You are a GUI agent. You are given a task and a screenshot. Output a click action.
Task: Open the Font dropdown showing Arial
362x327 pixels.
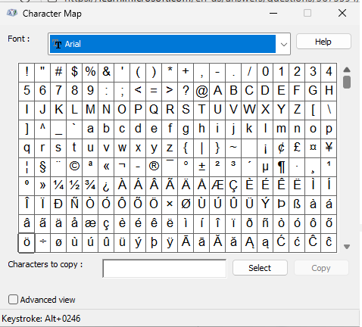click(x=169, y=44)
